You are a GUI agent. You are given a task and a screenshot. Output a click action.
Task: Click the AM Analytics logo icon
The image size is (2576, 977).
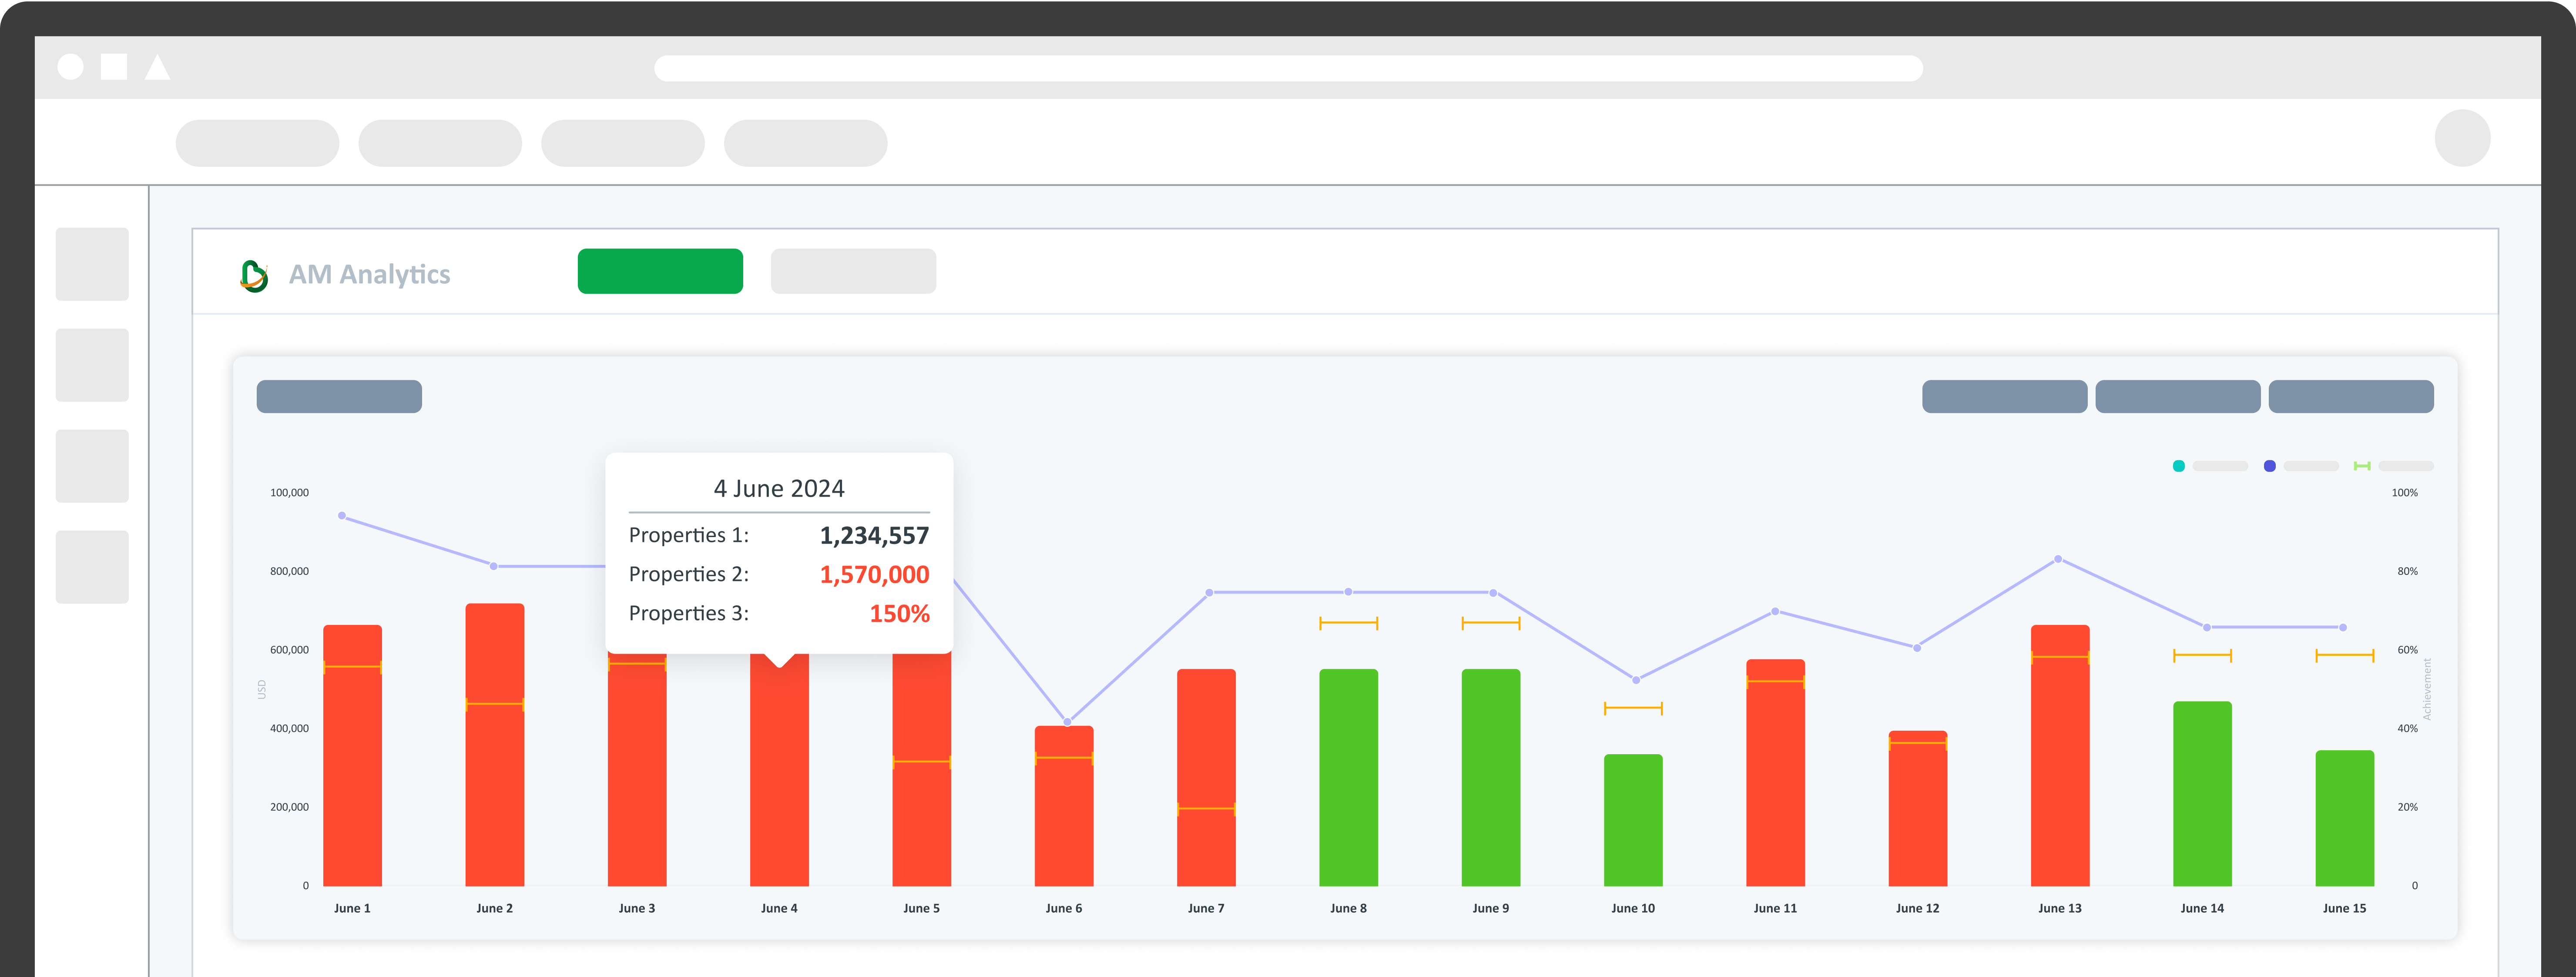point(254,275)
